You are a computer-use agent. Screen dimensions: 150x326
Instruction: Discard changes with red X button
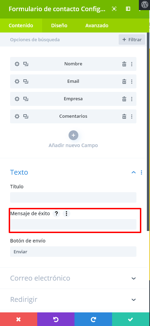point(19,319)
